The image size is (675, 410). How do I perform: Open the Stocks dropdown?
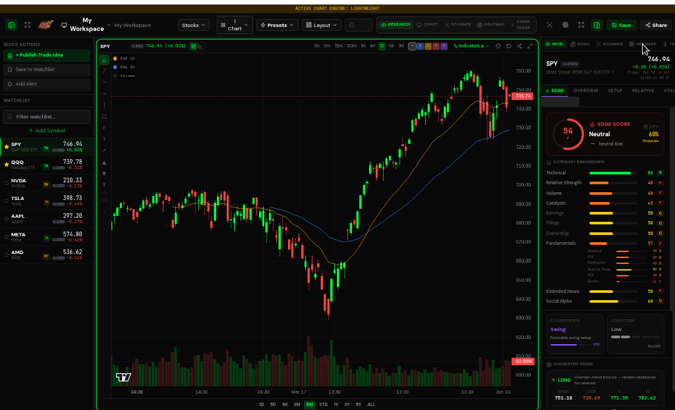pos(193,25)
